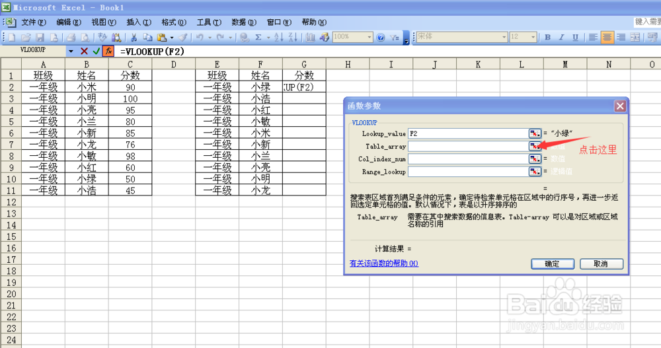Click the Format Painter brush icon
This screenshot has height=348, width=661.
pos(182,38)
